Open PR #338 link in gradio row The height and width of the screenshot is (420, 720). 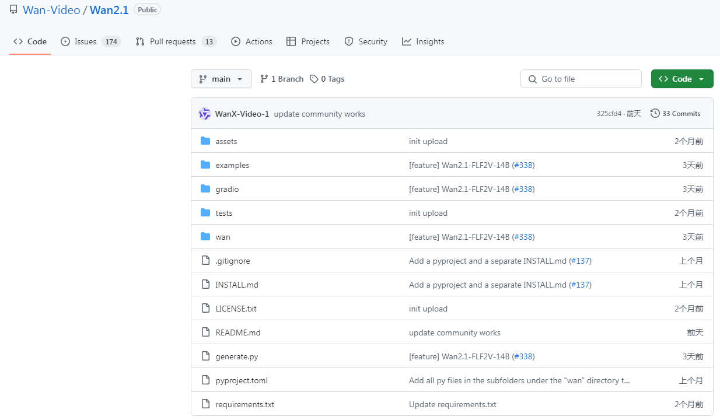coord(523,189)
